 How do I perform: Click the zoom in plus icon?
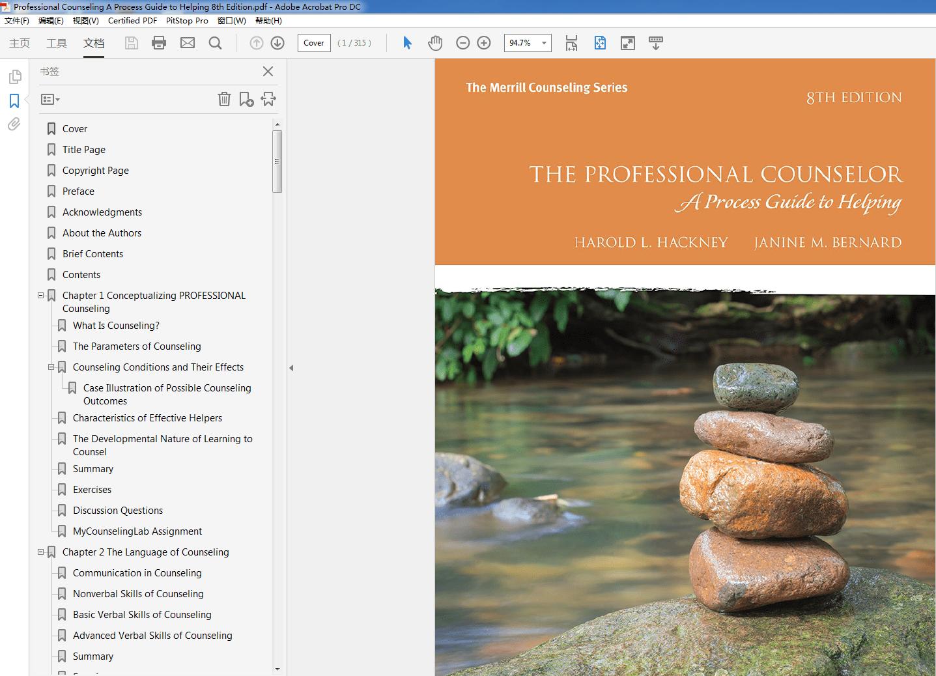tap(484, 43)
